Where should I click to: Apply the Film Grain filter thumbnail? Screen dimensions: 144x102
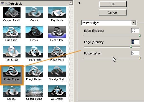coord(12,32)
